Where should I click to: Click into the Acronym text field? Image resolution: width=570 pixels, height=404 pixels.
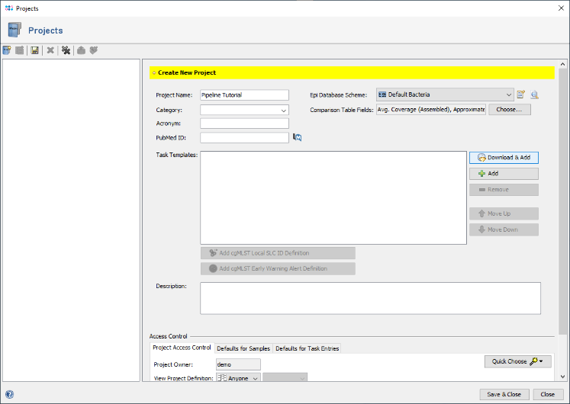click(244, 123)
